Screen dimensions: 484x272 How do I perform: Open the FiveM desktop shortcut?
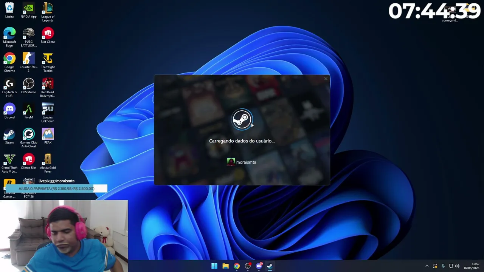click(28, 111)
